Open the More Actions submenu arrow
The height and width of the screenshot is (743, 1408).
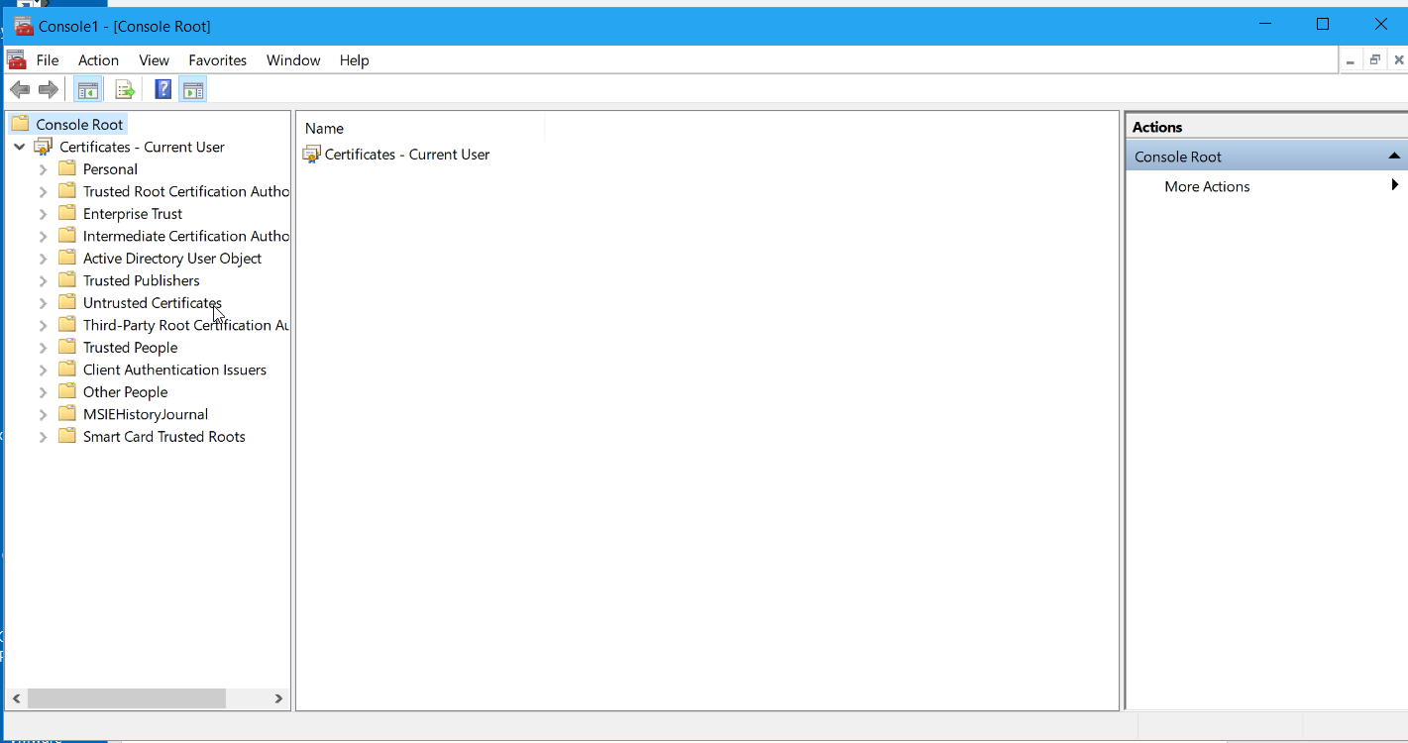point(1395,185)
